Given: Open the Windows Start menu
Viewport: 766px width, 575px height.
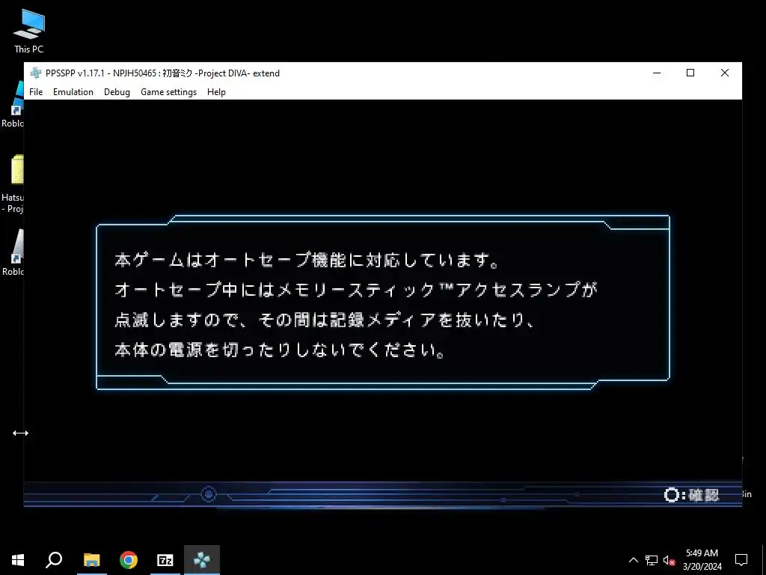Looking at the screenshot, I should coord(18,560).
